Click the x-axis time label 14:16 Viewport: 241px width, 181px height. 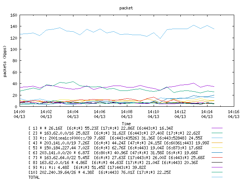click(x=233, y=112)
